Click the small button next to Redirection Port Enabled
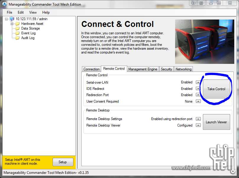This screenshot has height=178, width=239. [198, 95]
